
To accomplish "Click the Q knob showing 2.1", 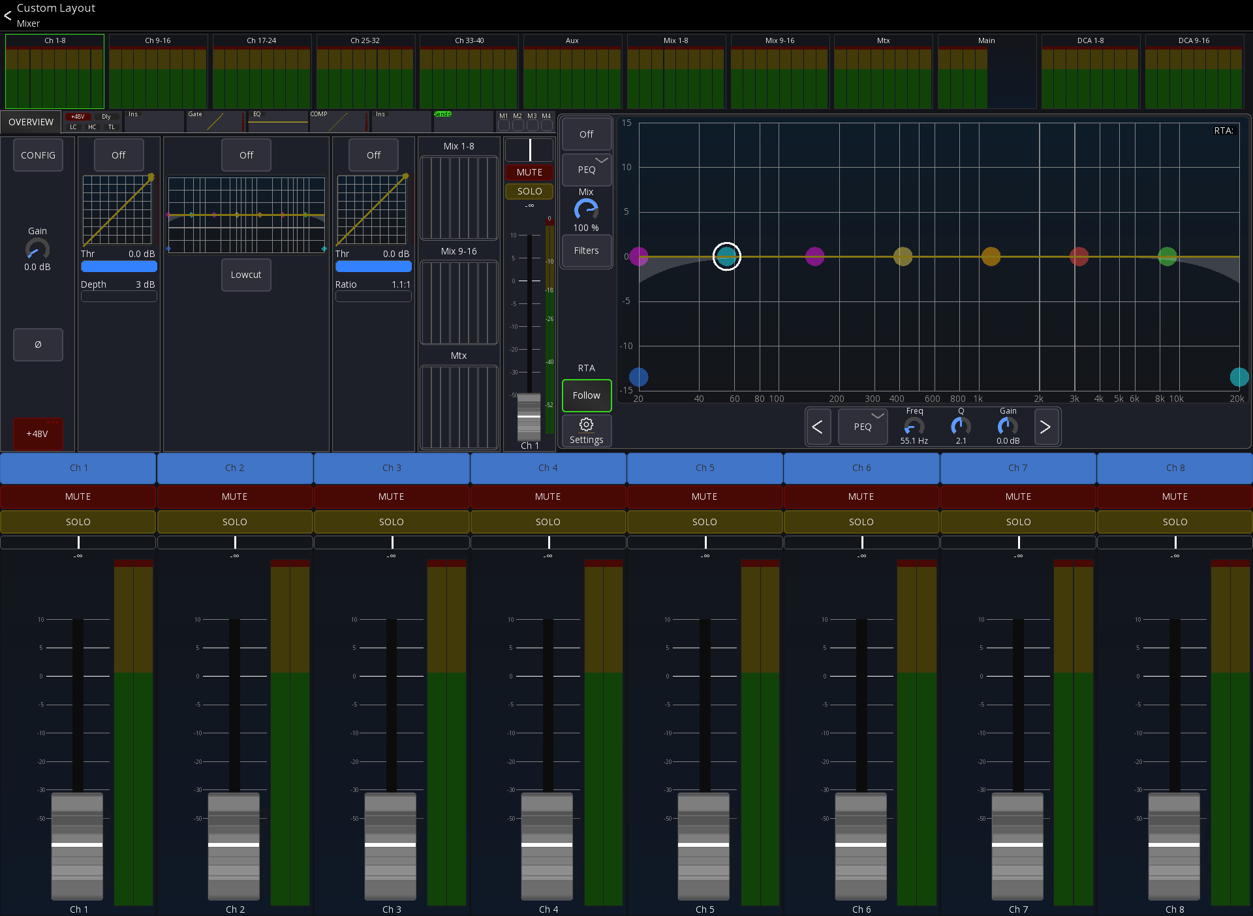I will 961,427.
